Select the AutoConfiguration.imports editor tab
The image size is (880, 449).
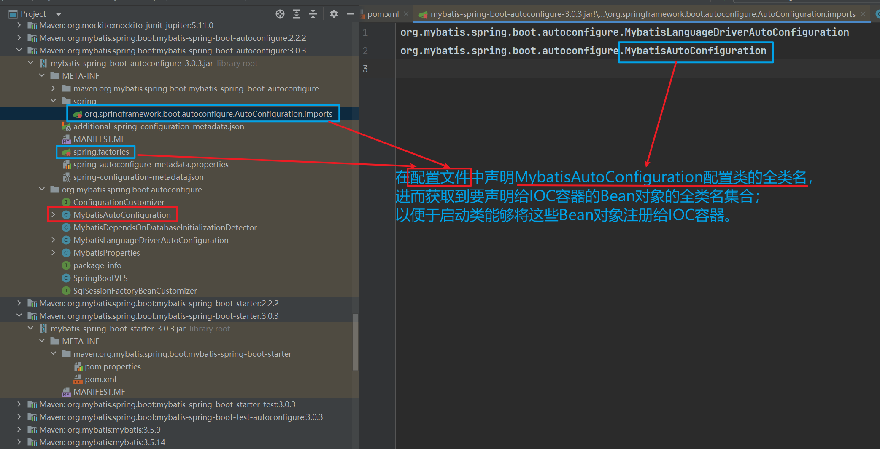[642, 14]
